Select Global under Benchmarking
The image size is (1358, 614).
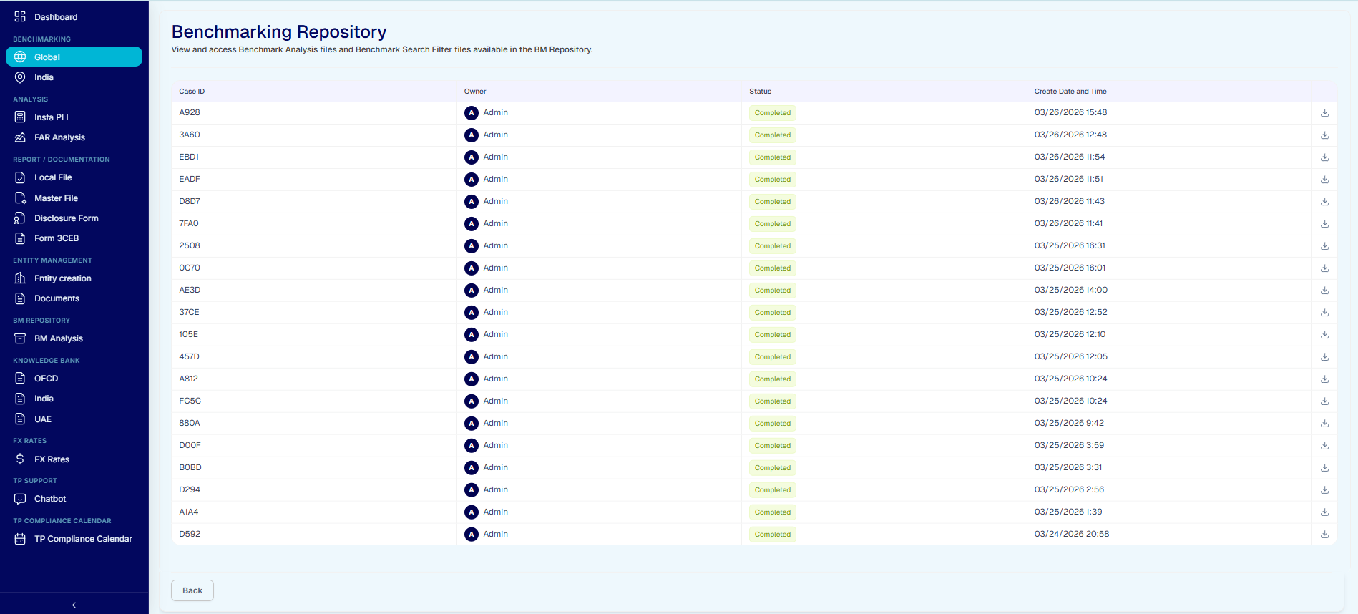point(74,57)
